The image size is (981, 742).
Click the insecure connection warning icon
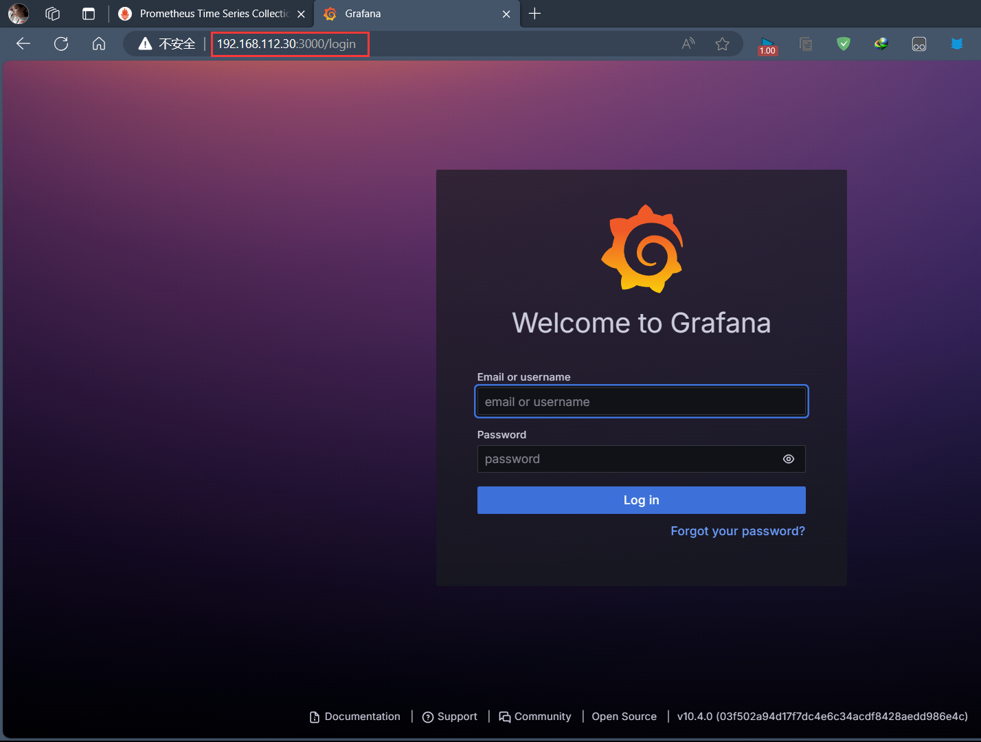(145, 43)
